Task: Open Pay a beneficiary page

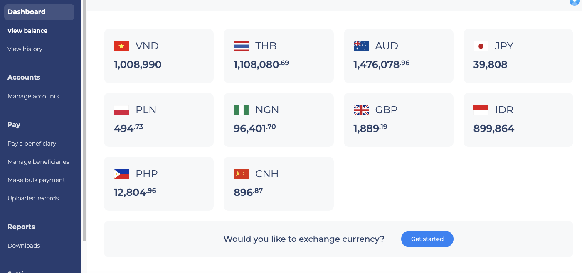Action: 32,144
